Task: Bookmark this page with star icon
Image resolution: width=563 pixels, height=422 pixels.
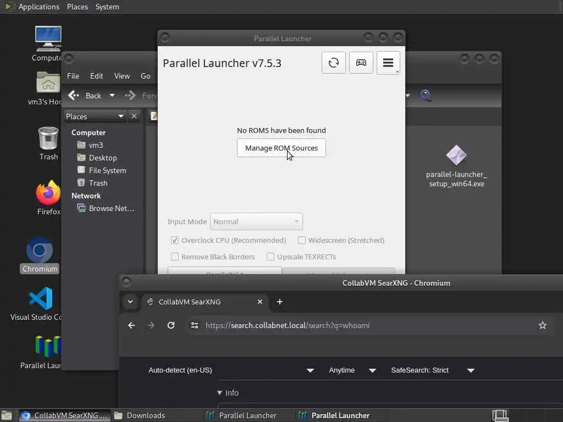Action: coord(542,325)
